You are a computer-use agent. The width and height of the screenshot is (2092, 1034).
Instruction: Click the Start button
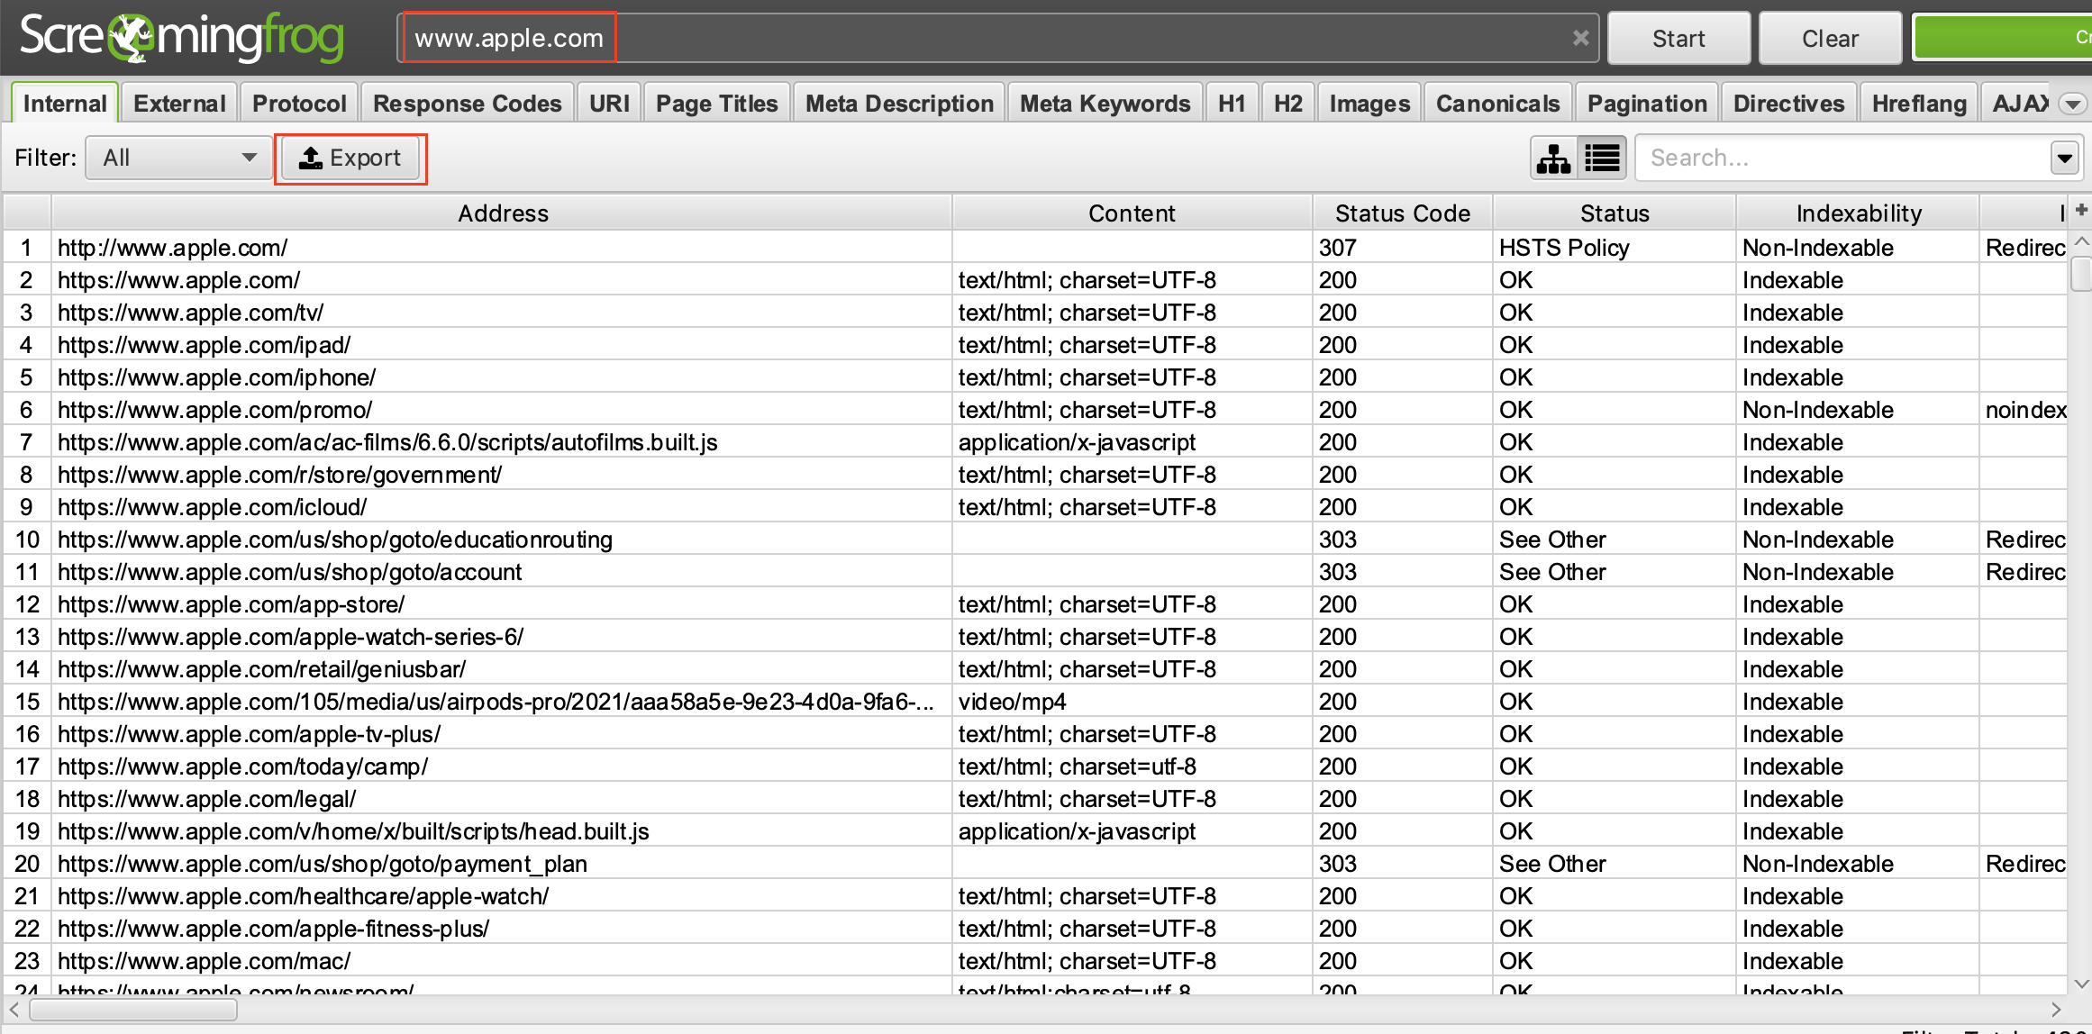tap(1677, 37)
